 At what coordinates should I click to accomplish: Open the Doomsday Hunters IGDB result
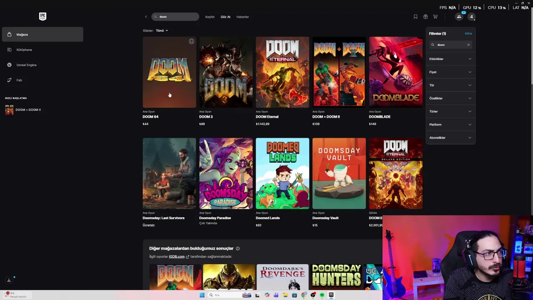pos(336,277)
